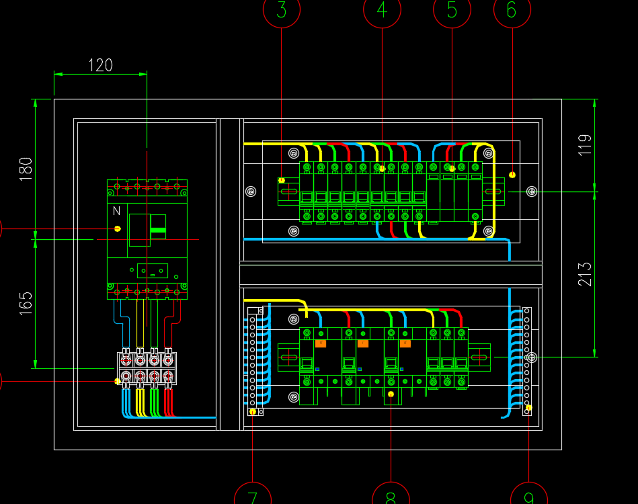Select balloon callout number 9

coord(529,497)
